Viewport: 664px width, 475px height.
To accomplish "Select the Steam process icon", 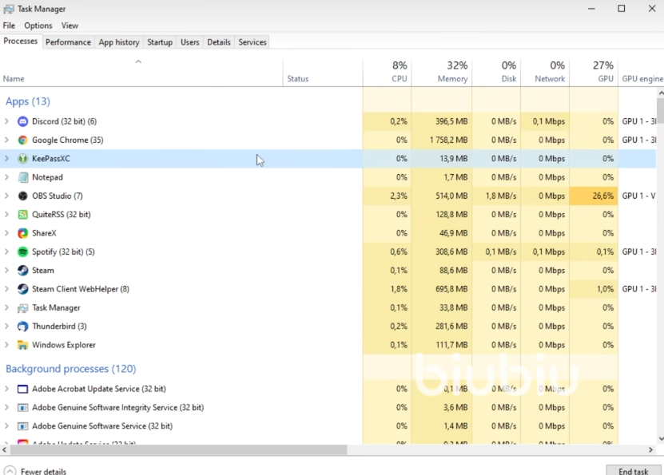I will pyautogui.click(x=22, y=271).
